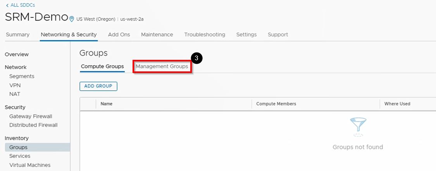
Task: Open the Summary tab
Action: [x=17, y=34]
